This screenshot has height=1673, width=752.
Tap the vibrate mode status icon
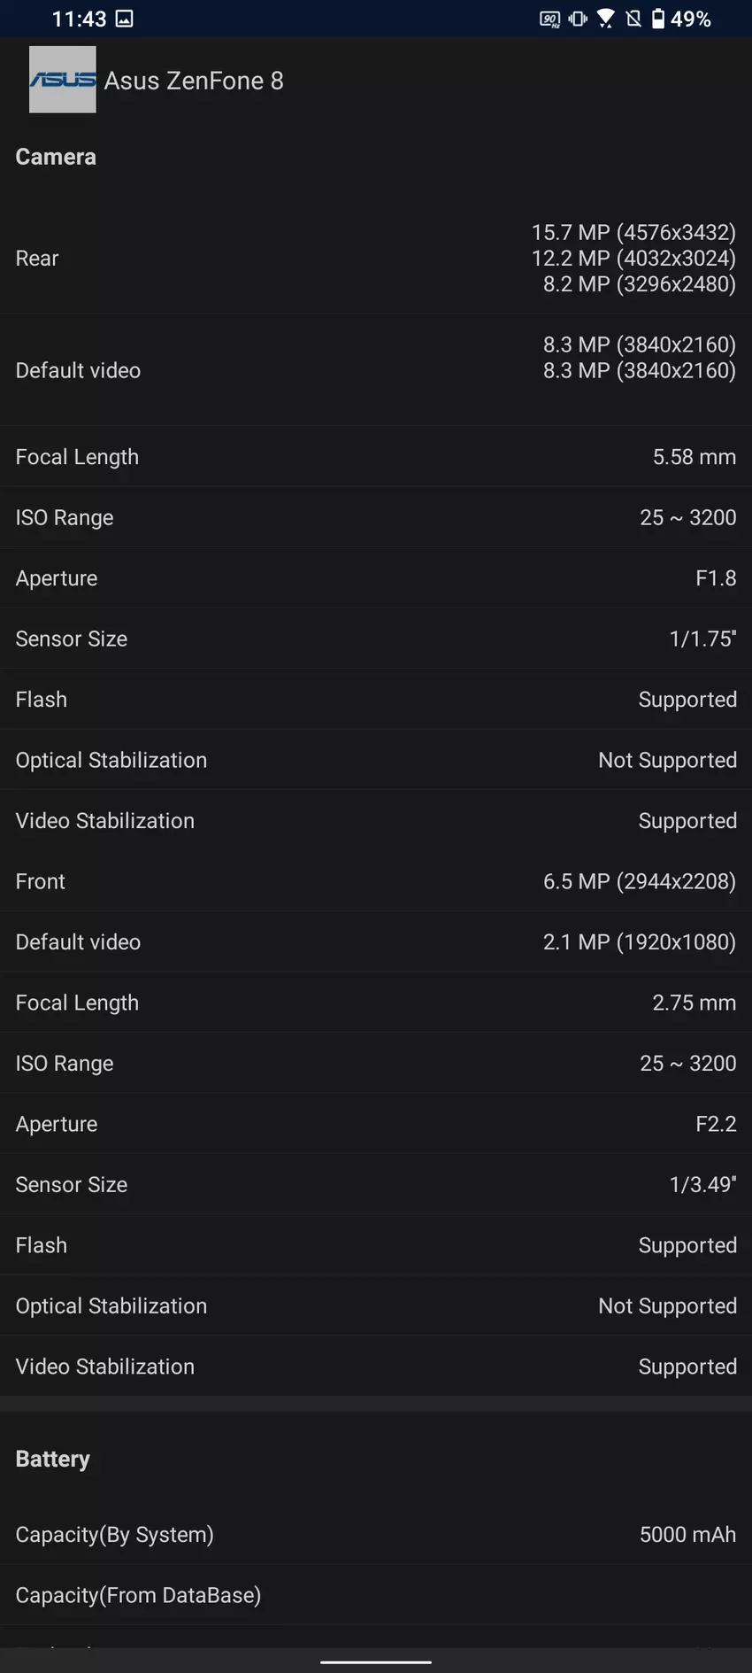coord(579,19)
